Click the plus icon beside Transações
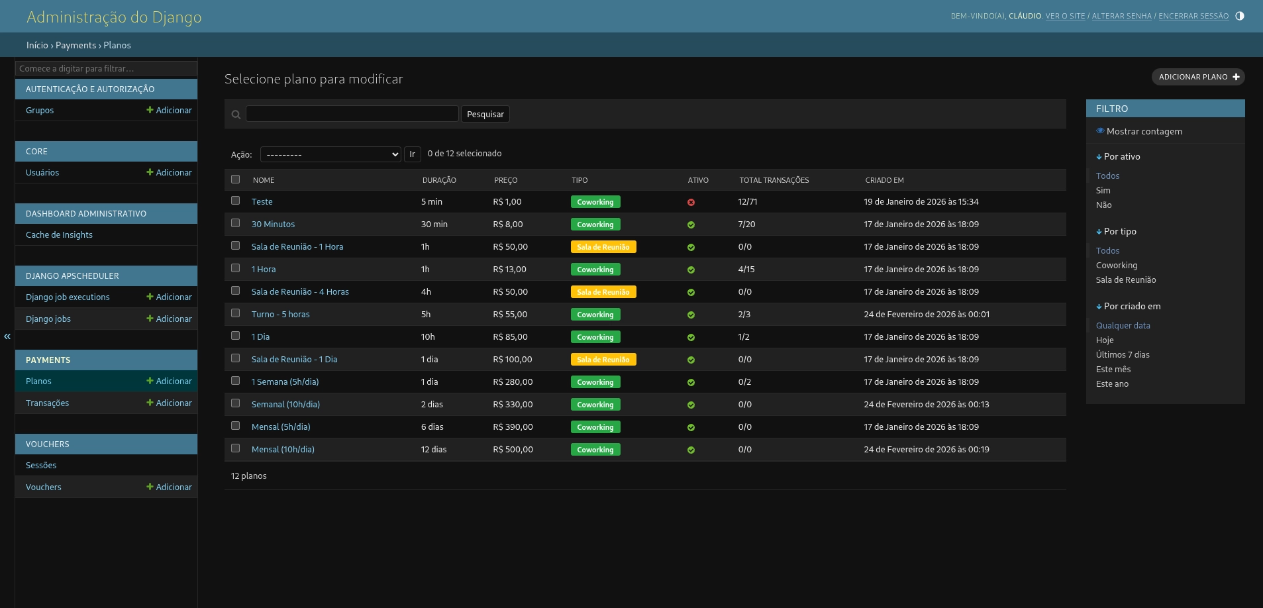1263x608 pixels. coord(150,403)
